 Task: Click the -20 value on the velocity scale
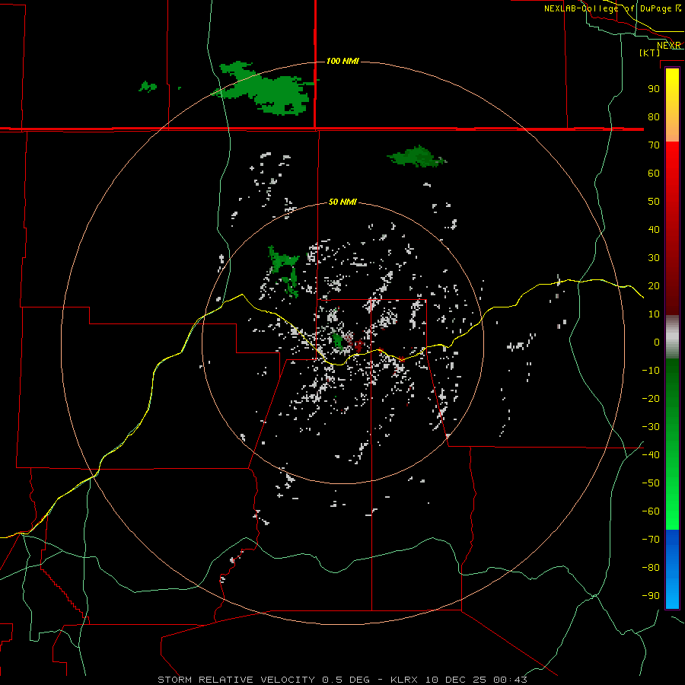point(651,399)
